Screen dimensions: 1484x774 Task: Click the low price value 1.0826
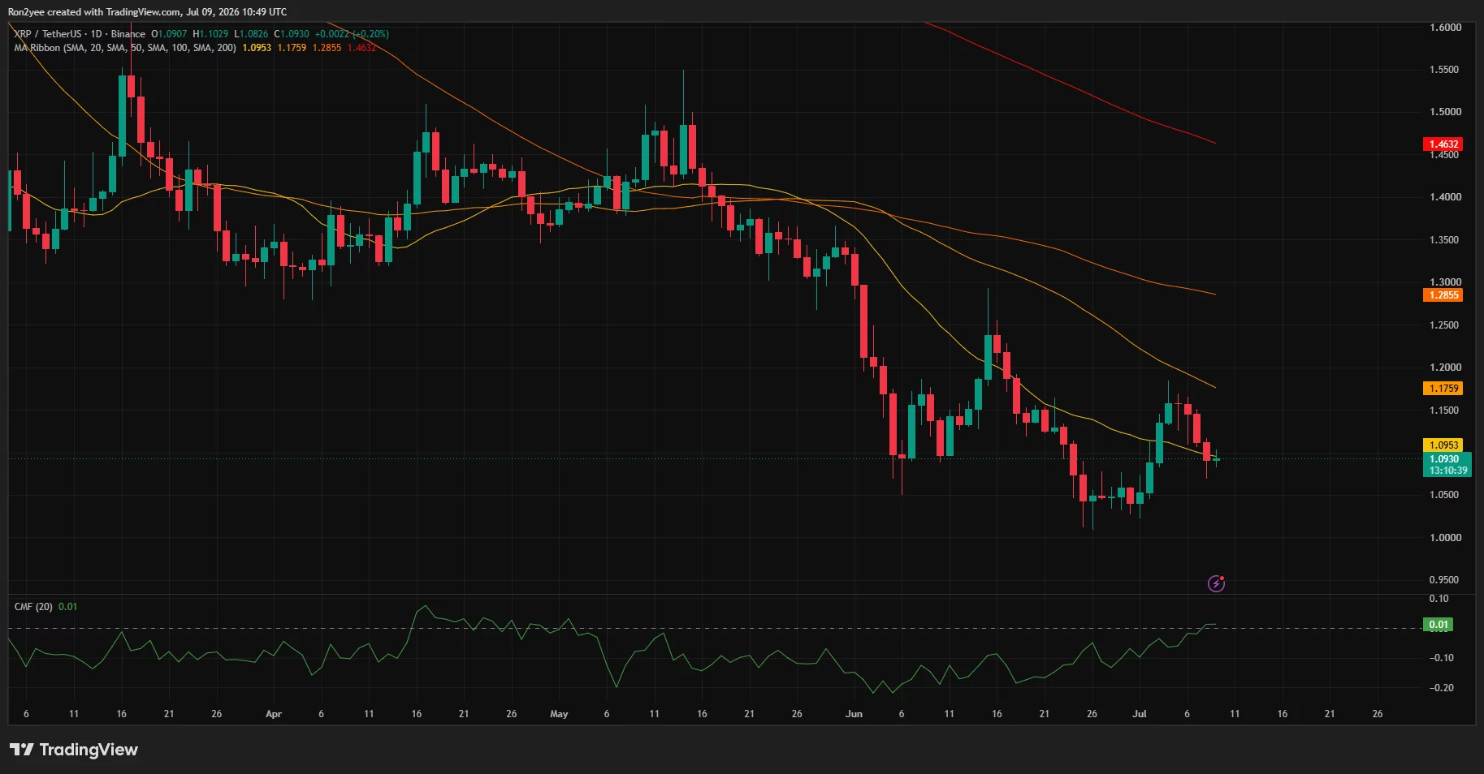254,34
